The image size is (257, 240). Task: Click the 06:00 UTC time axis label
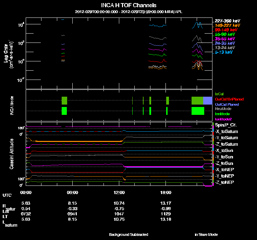72,192
